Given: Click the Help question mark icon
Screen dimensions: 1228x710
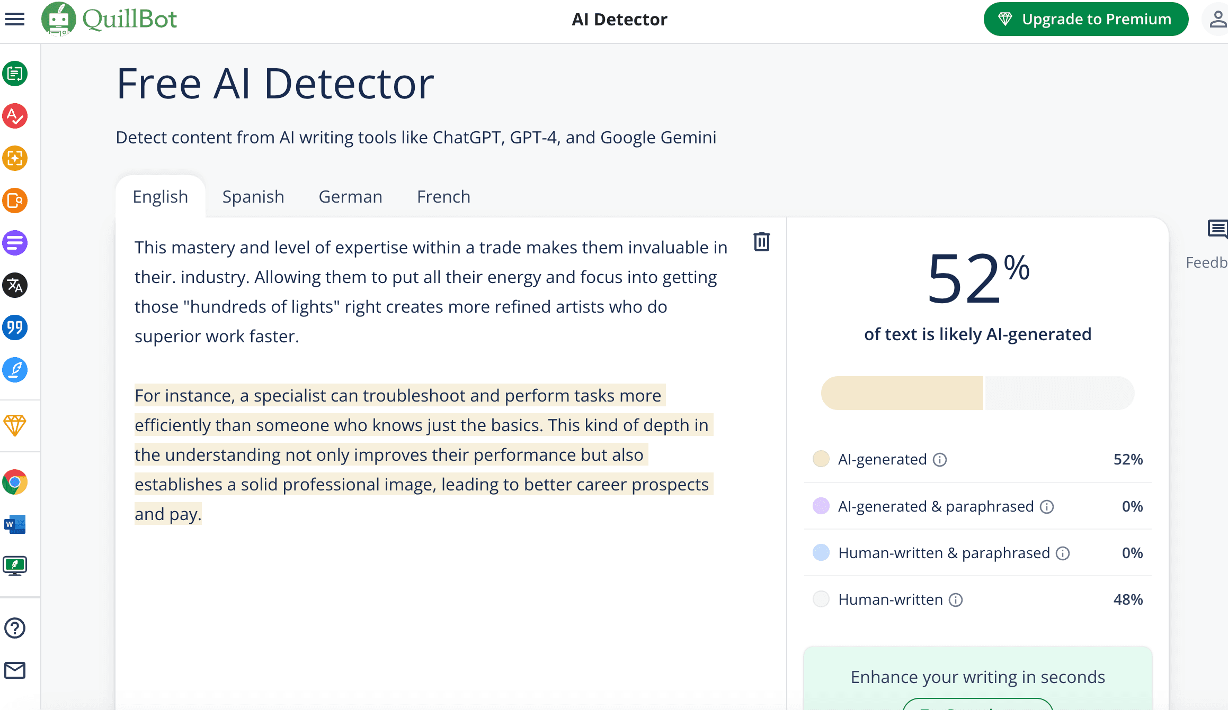Looking at the screenshot, I should coord(15,628).
